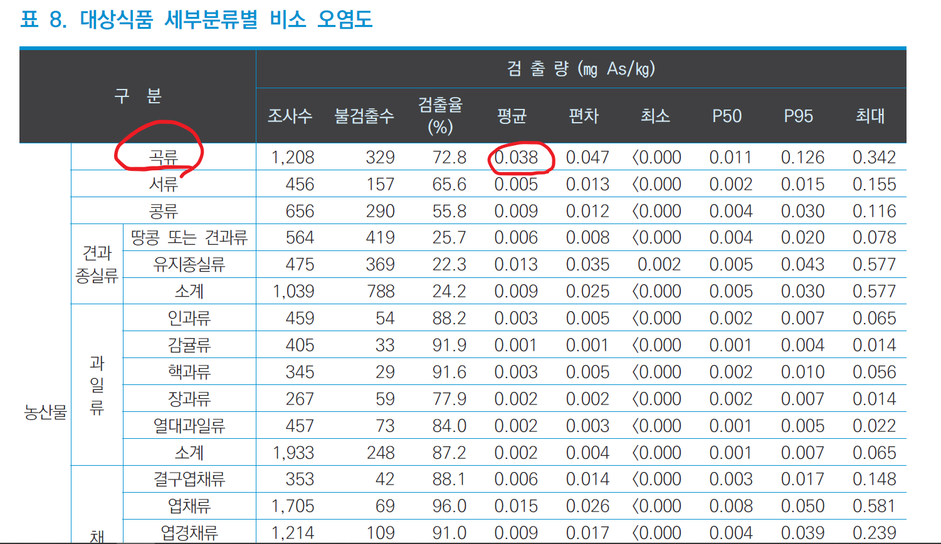Click the '곡류' row label
Screen dimensions: 941x544
[164, 158]
